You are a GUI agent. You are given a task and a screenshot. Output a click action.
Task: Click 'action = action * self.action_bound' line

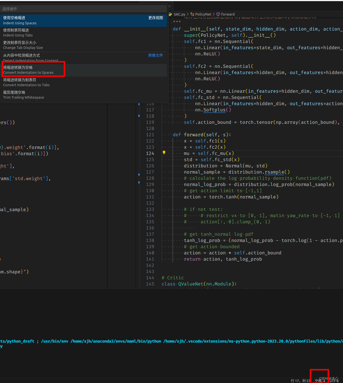(233, 253)
